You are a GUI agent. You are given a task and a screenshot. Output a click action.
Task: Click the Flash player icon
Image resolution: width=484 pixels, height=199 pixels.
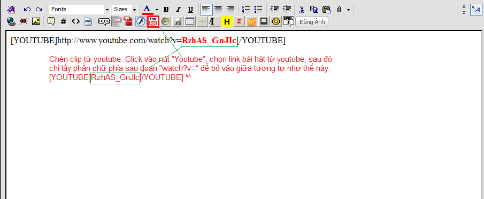coord(141,21)
